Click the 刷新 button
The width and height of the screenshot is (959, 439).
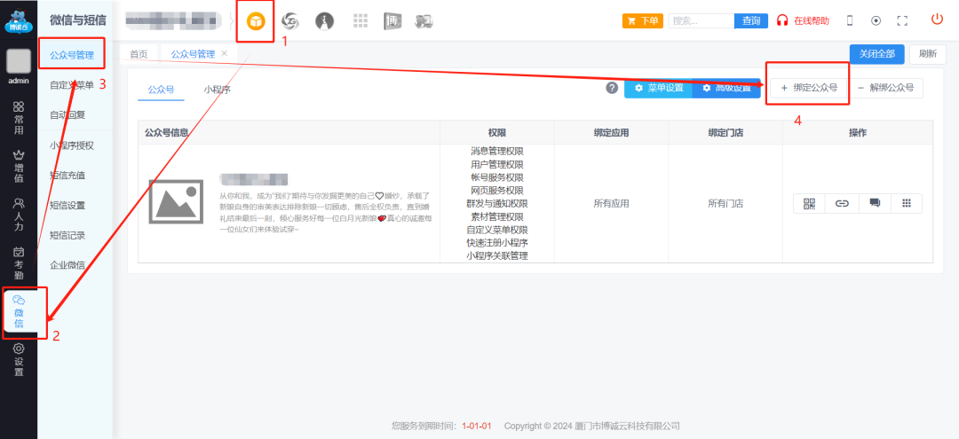[x=927, y=54]
